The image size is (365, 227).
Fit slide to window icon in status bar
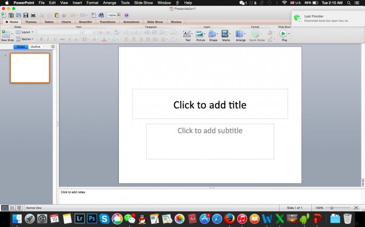tap(356, 208)
